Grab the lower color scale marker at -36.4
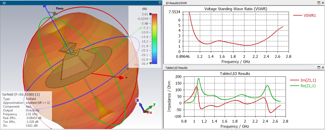 coord(150,63)
